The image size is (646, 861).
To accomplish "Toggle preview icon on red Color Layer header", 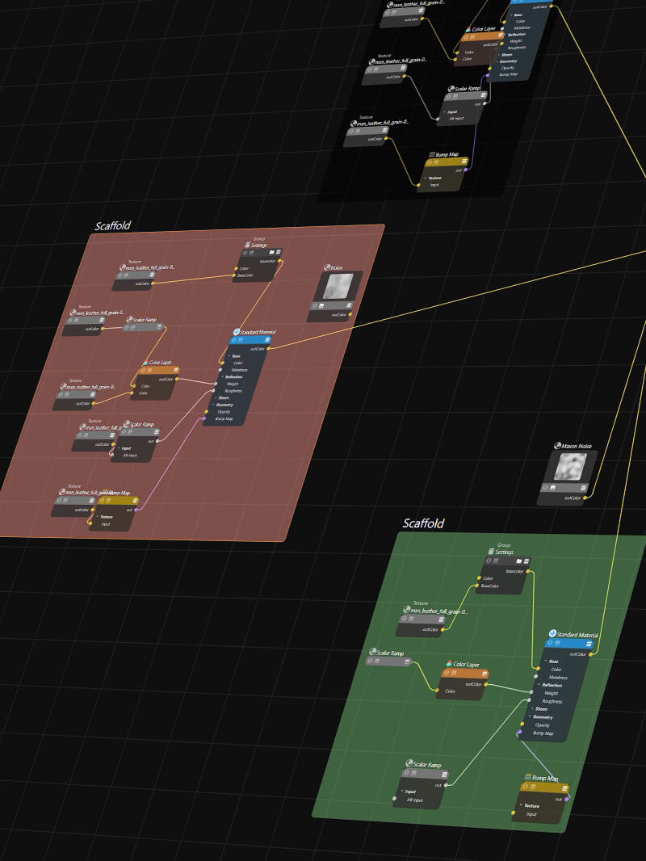I will [149, 370].
